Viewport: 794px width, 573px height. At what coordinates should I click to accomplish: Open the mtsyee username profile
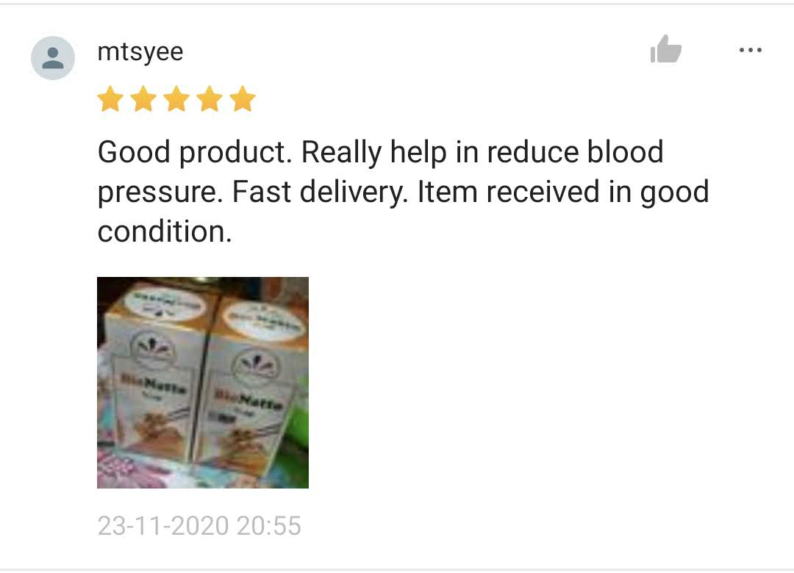[x=140, y=52]
